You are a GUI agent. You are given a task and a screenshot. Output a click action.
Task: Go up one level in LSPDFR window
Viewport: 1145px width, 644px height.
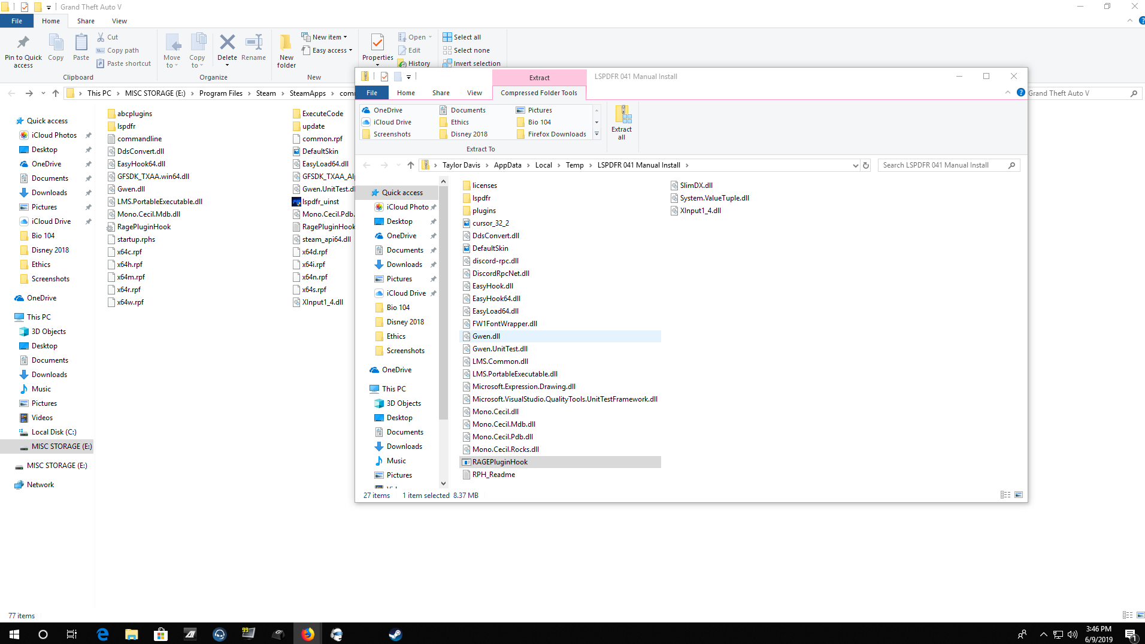[410, 165]
